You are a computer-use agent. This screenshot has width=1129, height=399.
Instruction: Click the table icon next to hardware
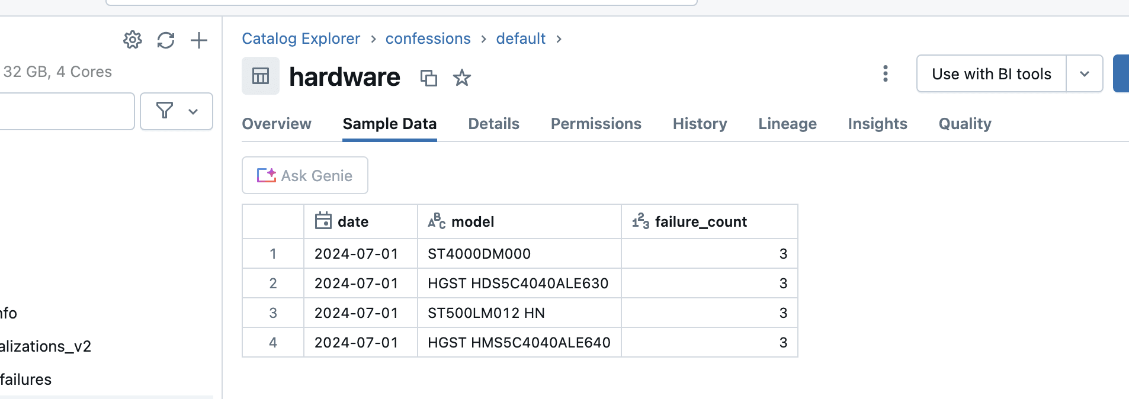pyautogui.click(x=261, y=76)
